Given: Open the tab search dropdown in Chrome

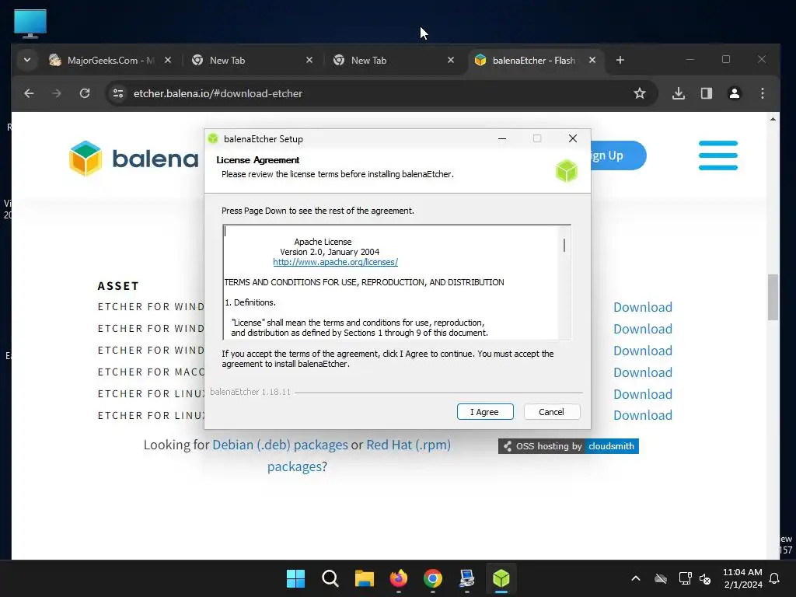Looking at the screenshot, I should [27, 60].
